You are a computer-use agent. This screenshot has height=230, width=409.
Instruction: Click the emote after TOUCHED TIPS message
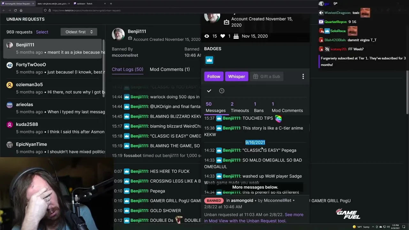(x=278, y=119)
